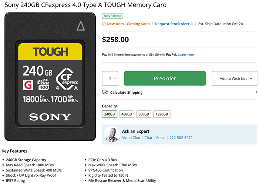Select the 240GB capacity option
This screenshot has height=183, width=259.
110,114
